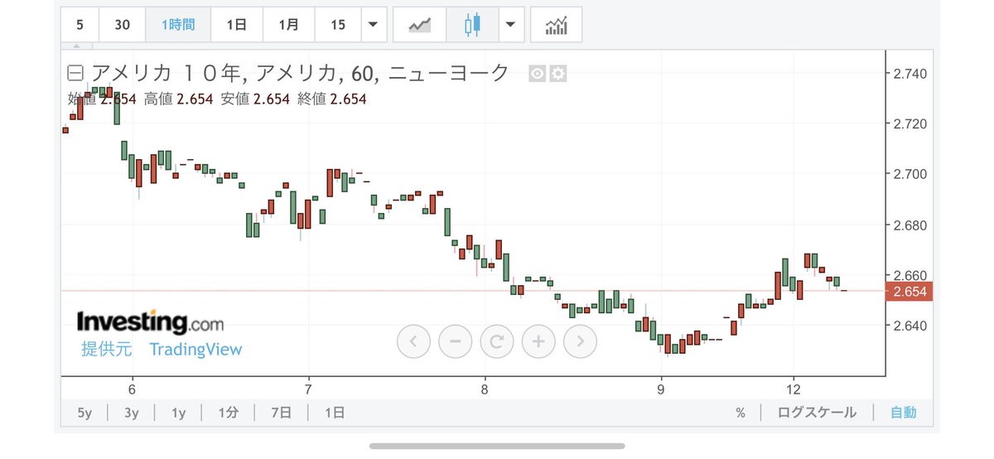994x459 pixels.
Task: Toggle series visibility eye icon
Action: pyautogui.click(x=538, y=74)
